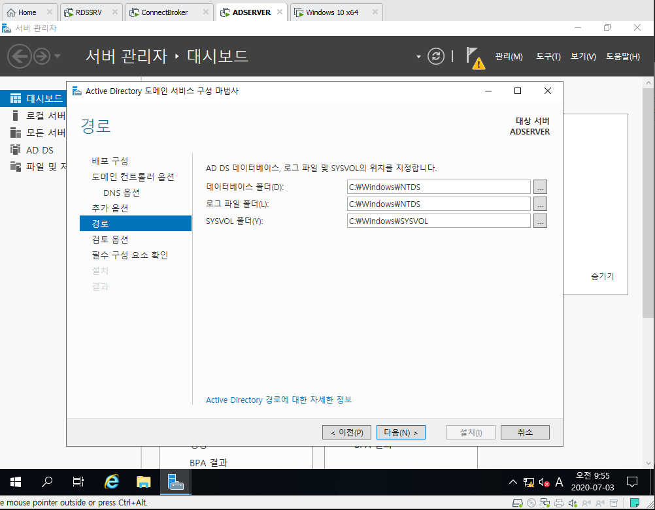Open Active Directory 경로 자세한 정보 link

(278, 400)
